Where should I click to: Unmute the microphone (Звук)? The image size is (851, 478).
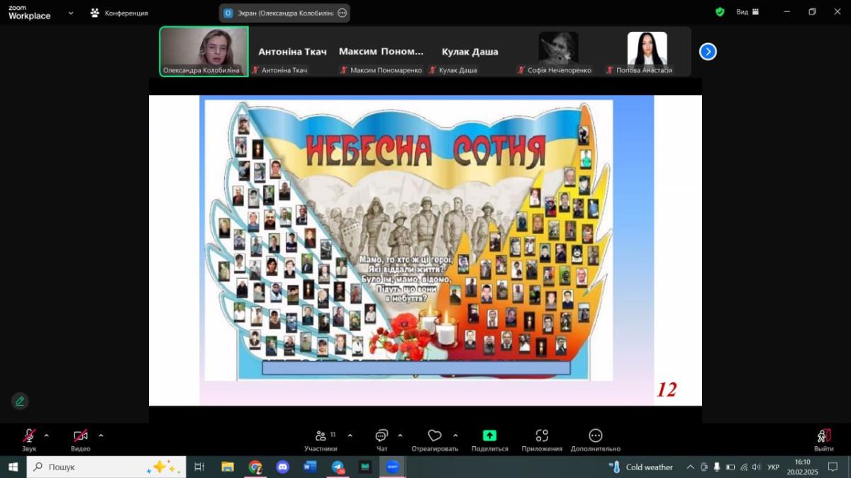[x=29, y=438]
